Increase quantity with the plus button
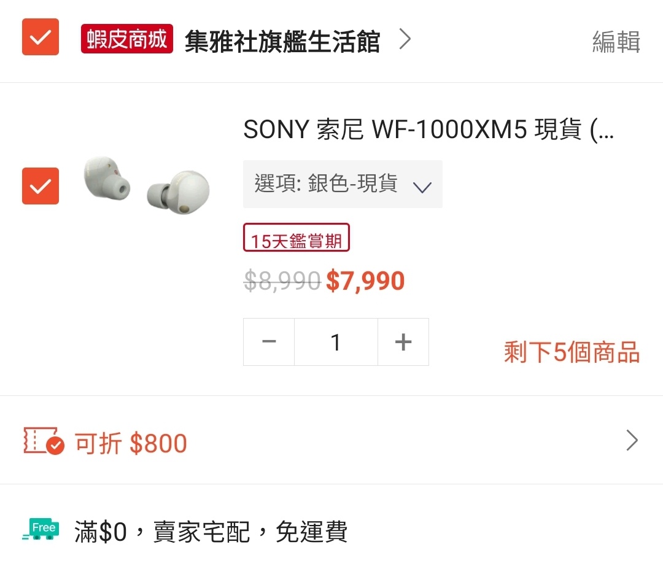Viewport: 663px width, 566px height. (403, 342)
